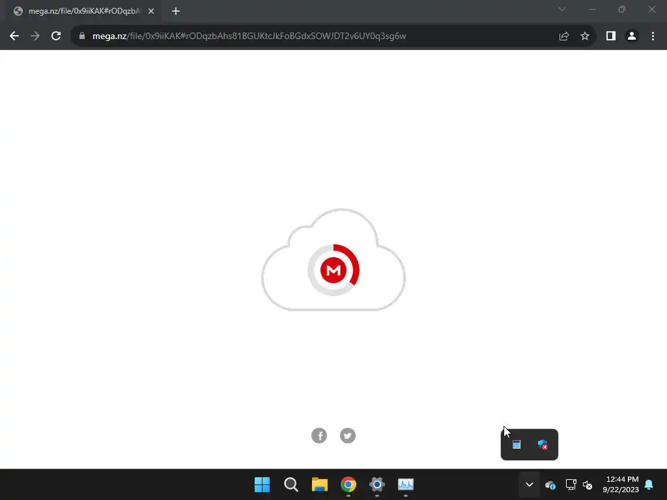Image resolution: width=667 pixels, height=500 pixels.
Task: Open MEGA's Twitter page link
Action: point(348,436)
